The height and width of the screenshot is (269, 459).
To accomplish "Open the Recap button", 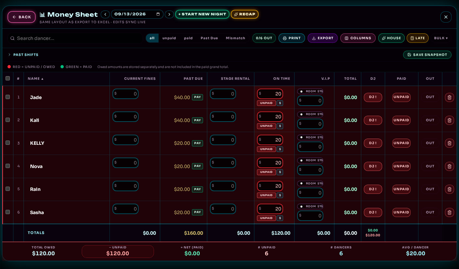I will pos(245,14).
